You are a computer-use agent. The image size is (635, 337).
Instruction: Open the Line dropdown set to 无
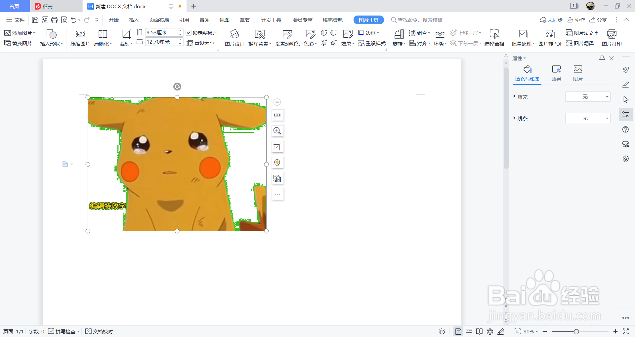point(588,118)
